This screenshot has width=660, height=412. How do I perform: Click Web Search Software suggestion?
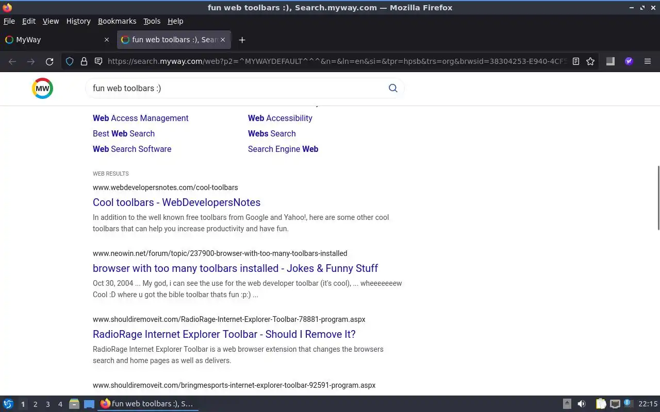pyautogui.click(x=132, y=149)
